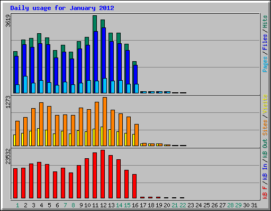271x211 pixels.
Task: Click the '1273' axis maximum value
Action: (8, 102)
